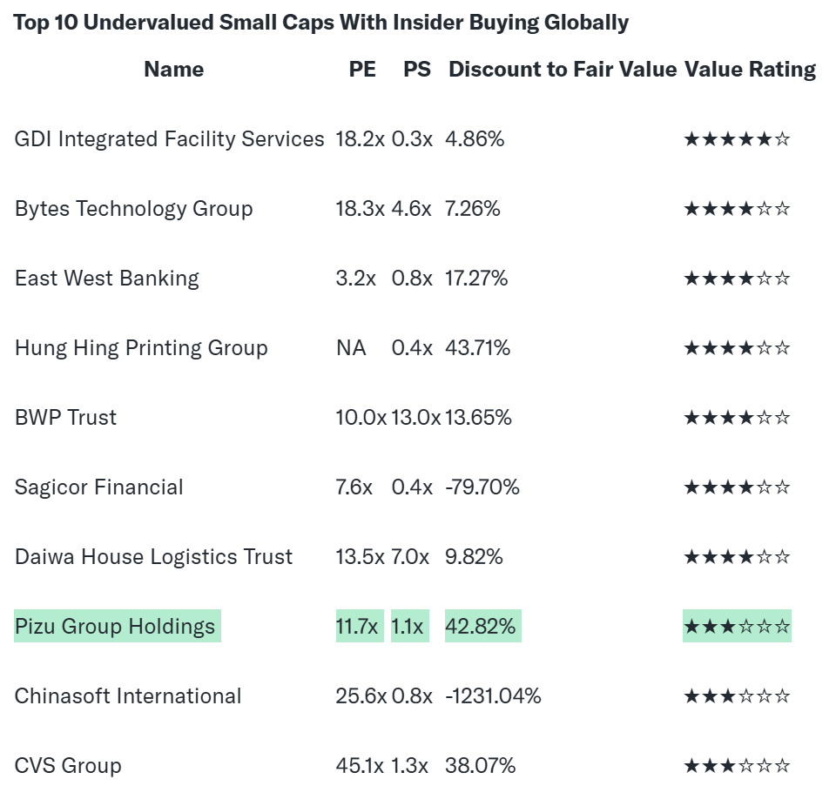Click the Top 10 Undervalued Small Caps title
Screen dimensions: 836x786
320,23
